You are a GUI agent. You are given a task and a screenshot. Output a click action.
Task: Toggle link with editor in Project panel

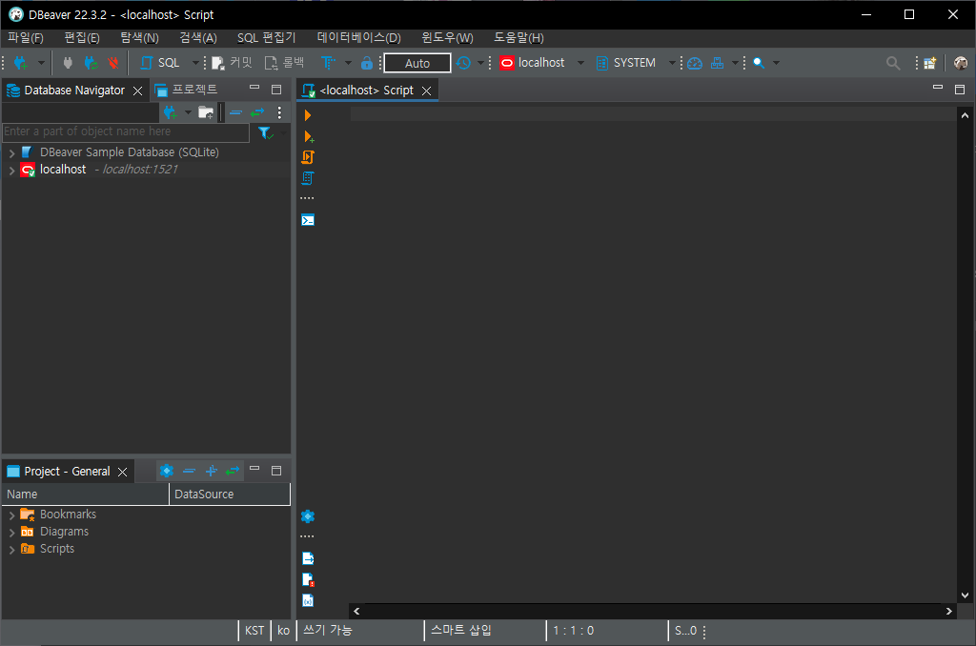[x=233, y=471]
